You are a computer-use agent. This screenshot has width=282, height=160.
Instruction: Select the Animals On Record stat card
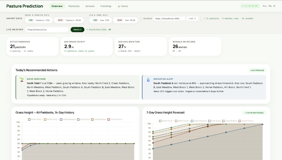pos(195,46)
